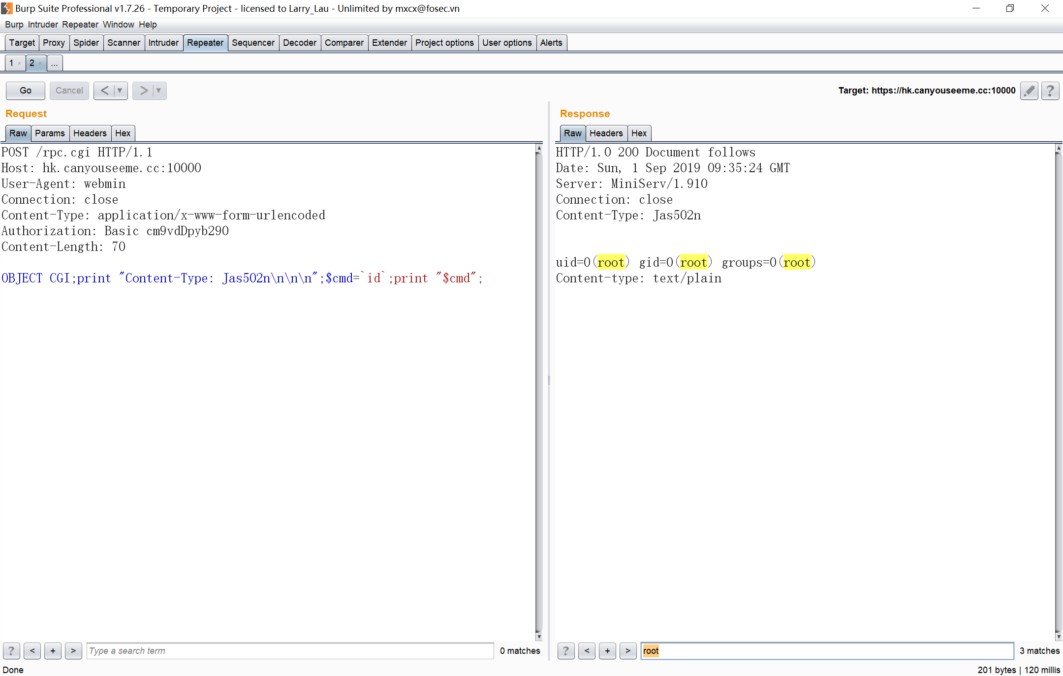Open request search help question icon
1063x676 pixels.
point(11,651)
